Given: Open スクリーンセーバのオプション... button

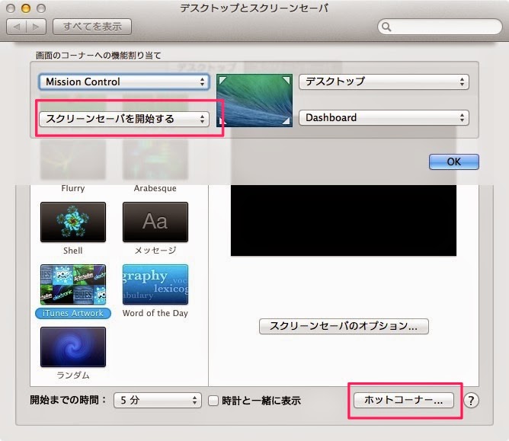Looking at the screenshot, I should point(344,326).
